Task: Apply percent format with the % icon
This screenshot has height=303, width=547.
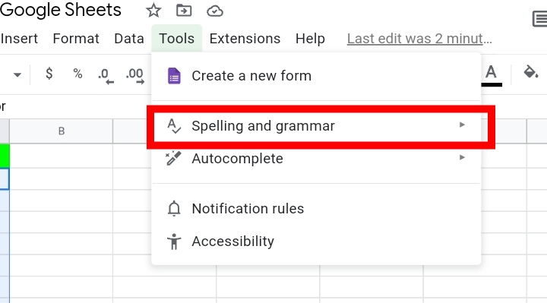Action: (x=77, y=74)
